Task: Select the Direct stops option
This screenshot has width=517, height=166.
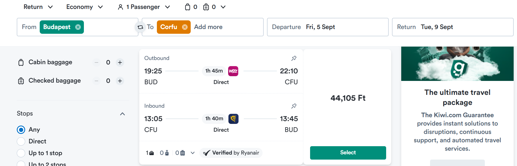Action: coord(21,141)
